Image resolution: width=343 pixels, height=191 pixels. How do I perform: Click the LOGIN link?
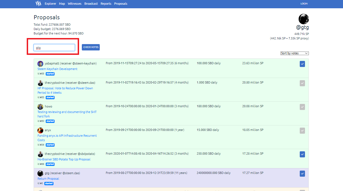point(304,4)
